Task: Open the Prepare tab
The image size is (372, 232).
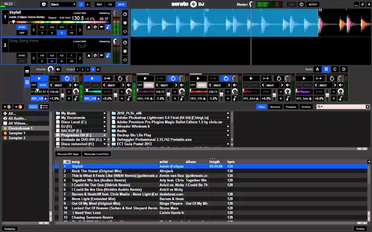Action: pos(291,107)
